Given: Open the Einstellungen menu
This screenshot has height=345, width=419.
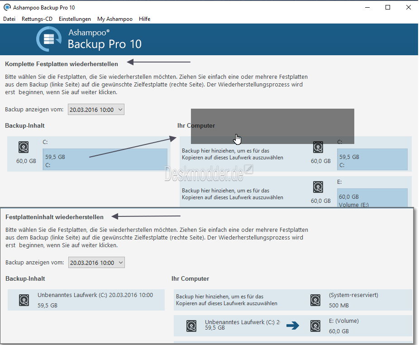Looking at the screenshot, I should 75,19.
